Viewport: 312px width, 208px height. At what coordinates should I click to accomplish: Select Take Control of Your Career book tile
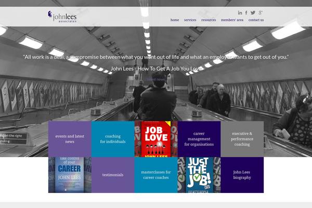70,175
